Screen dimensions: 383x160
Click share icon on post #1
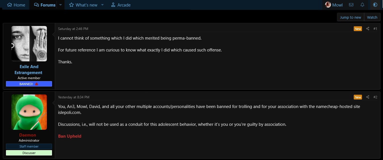[x=368, y=29]
